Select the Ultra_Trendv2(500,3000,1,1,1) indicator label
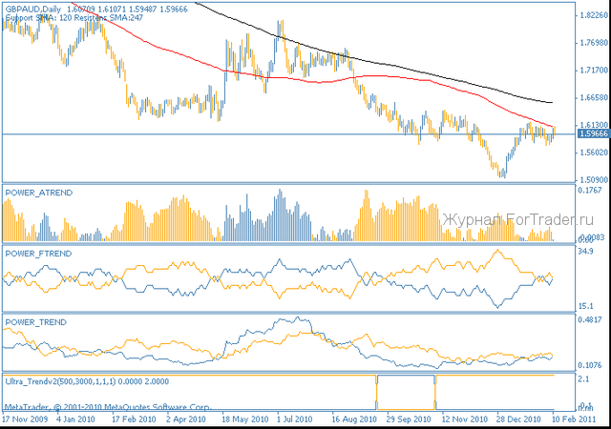This screenshot has width=611, height=429. coord(87,381)
